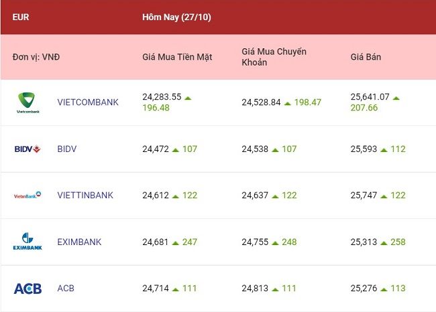436x312 pixels.
Task: Click the Giá Mua Chuyển Khoản column header
Action: (274, 57)
